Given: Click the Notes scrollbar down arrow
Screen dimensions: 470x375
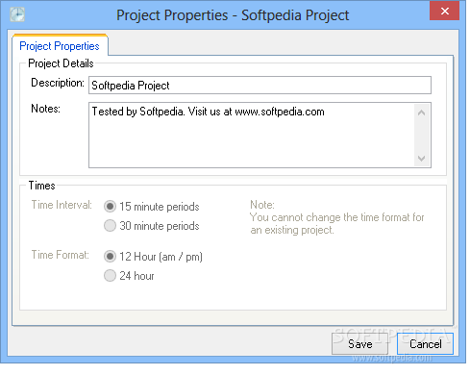Looking at the screenshot, I should point(421,158).
